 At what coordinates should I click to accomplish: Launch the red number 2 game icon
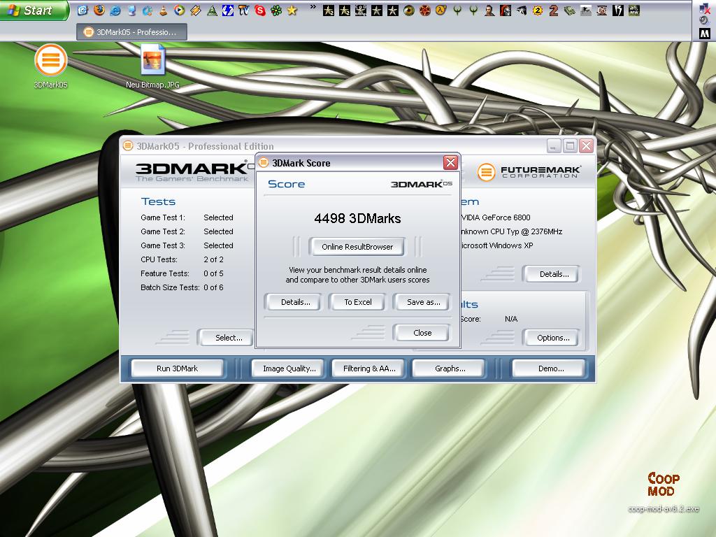coord(554,10)
